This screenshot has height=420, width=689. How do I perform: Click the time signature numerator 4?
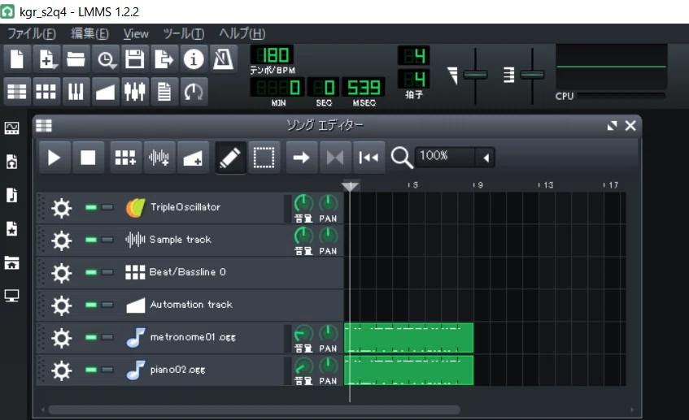click(414, 56)
